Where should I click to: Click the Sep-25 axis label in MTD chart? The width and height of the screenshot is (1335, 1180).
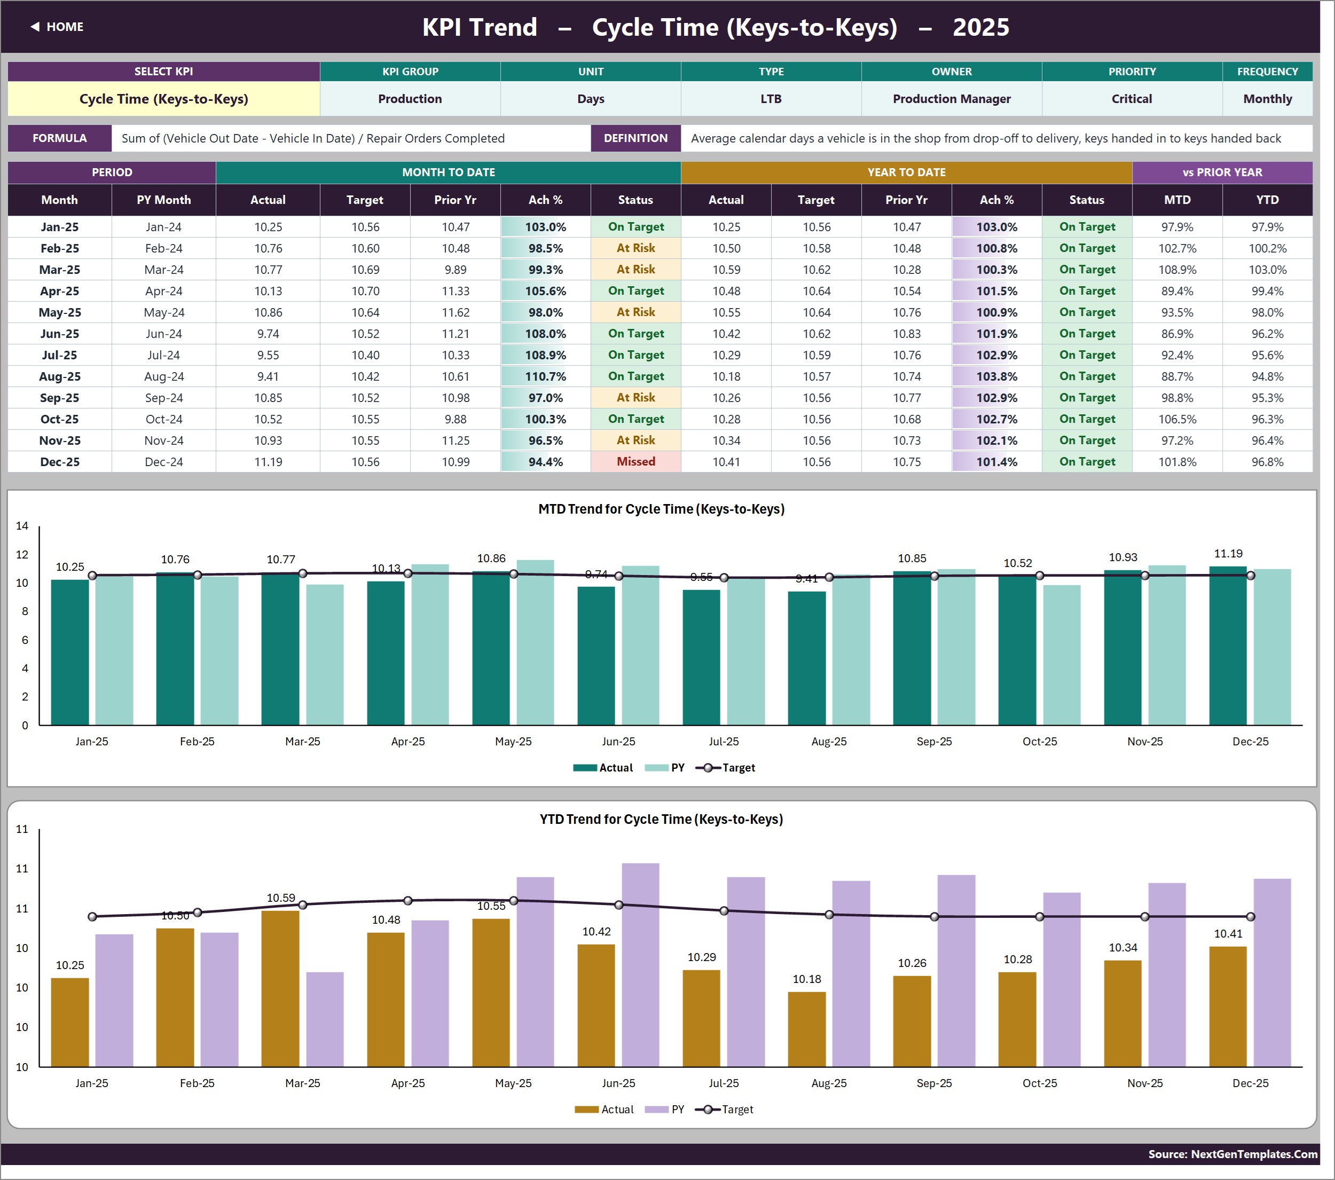click(x=934, y=741)
